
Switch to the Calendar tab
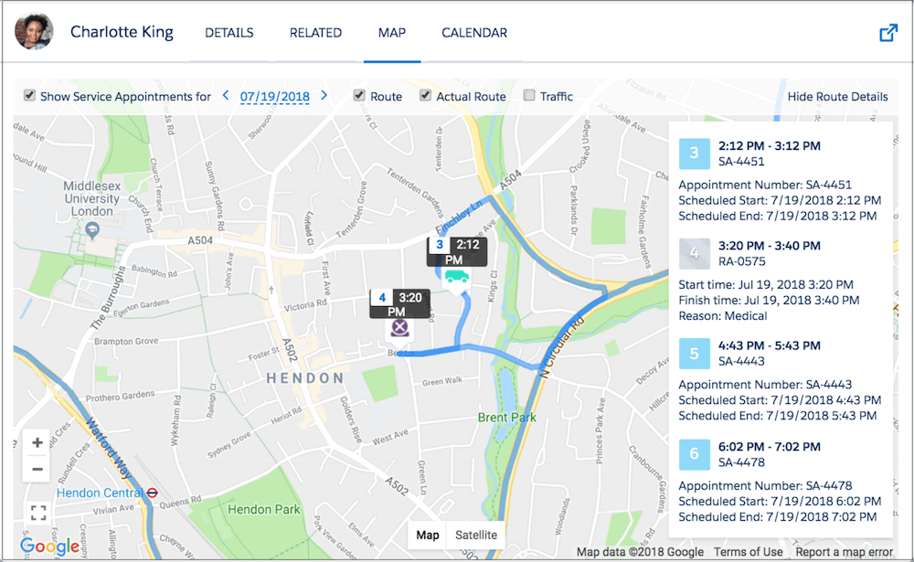473,33
